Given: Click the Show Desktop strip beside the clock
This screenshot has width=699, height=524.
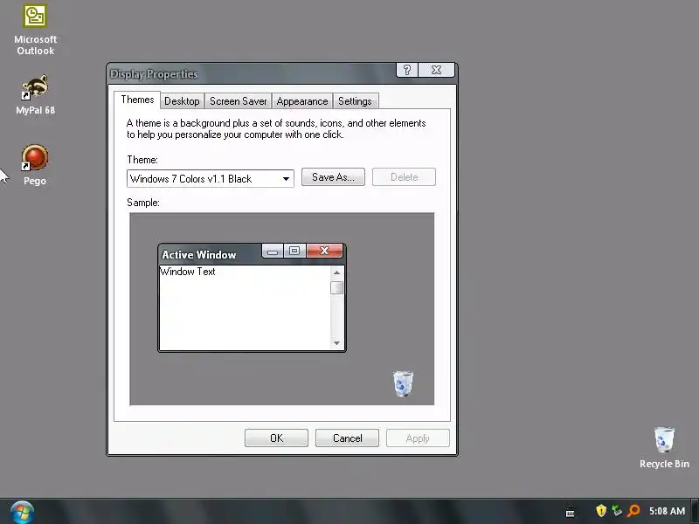Looking at the screenshot, I should point(695,512).
